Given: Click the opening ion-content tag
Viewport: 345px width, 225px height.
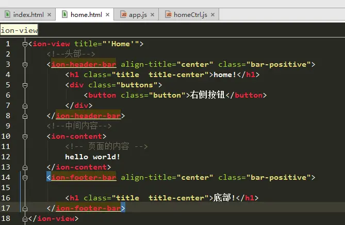Looking at the screenshot, I should coord(76,136).
